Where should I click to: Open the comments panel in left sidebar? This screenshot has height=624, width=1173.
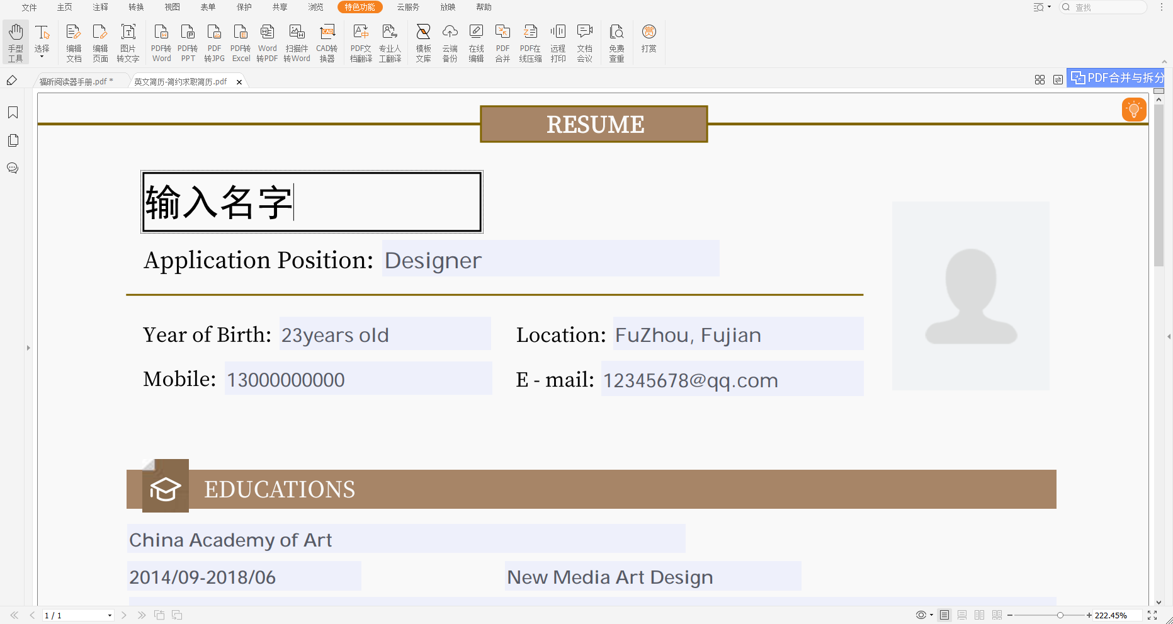pyautogui.click(x=13, y=168)
